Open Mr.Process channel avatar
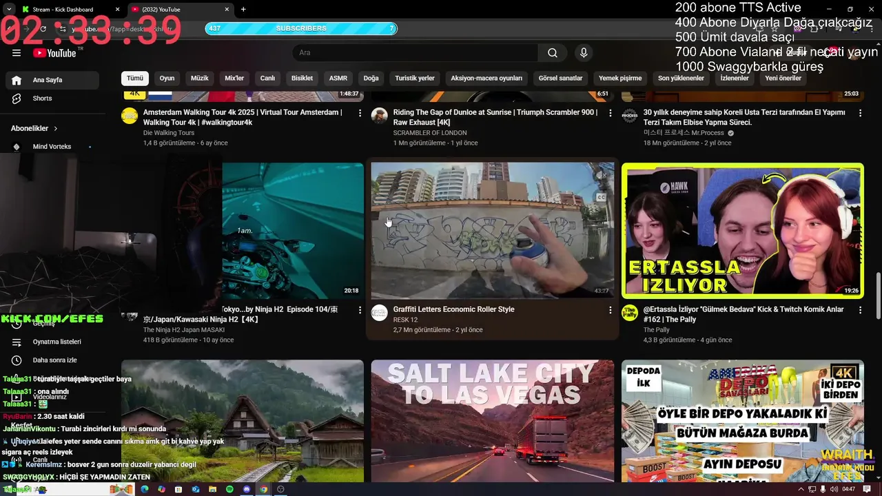Screen dimensions: 882x496 pos(630,116)
